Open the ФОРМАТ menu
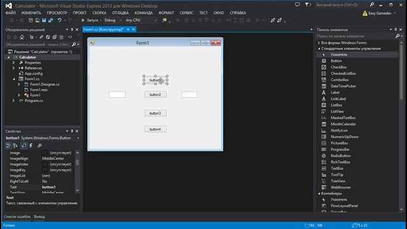 coord(166,13)
